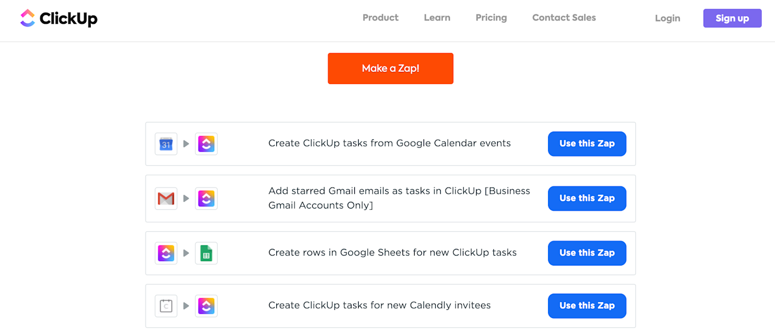The height and width of the screenshot is (333, 775).
Task: Click the ClickUp icon next to Gmail
Action: (x=206, y=199)
